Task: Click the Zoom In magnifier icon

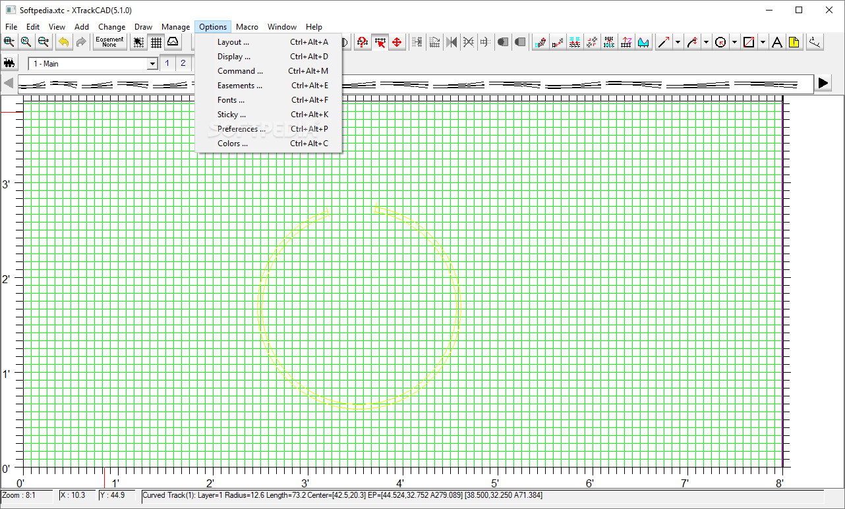Action: pos(9,42)
